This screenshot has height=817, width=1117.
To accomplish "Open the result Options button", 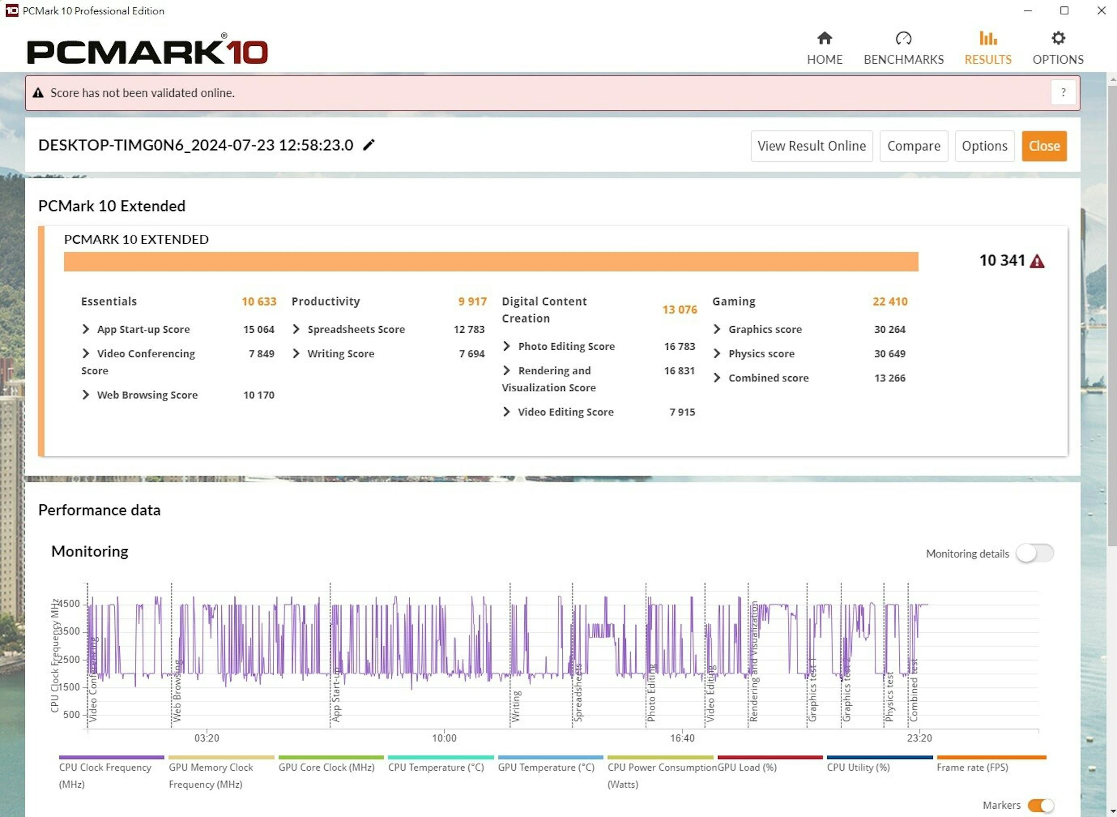I will point(984,146).
